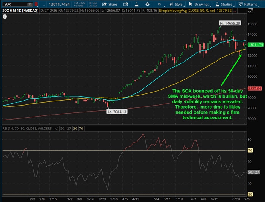Click the RSI value 50.127 in the study header

point(66,129)
